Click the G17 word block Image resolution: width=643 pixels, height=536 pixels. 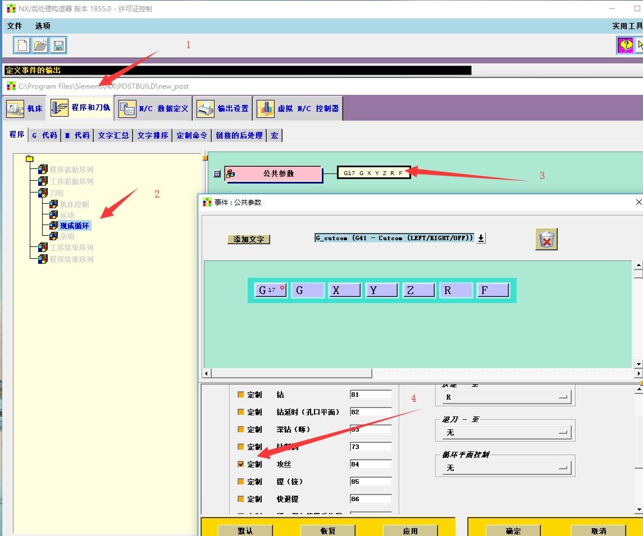coord(270,290)
